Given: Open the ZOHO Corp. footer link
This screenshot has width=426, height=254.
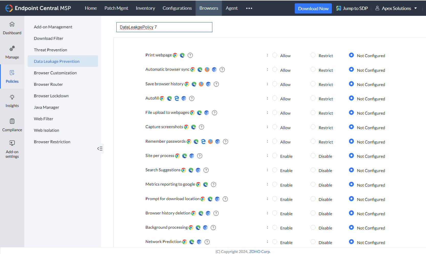Looking at the screenshot, I should point(260,251).
